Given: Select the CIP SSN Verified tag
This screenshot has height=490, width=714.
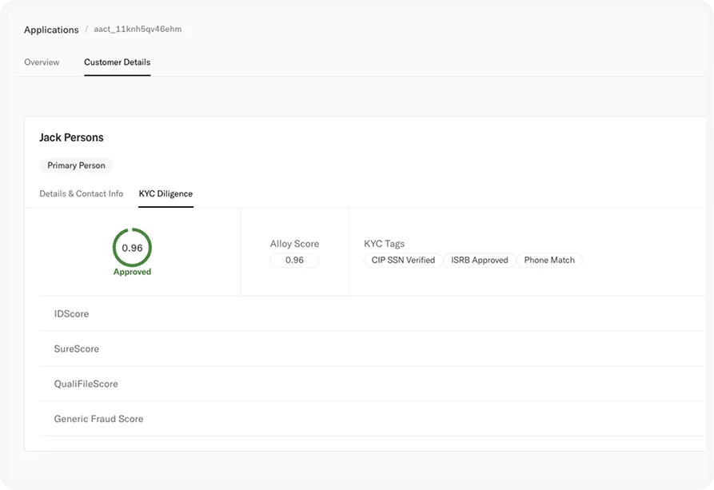Looking at the screenshot, I should (403, 260).
